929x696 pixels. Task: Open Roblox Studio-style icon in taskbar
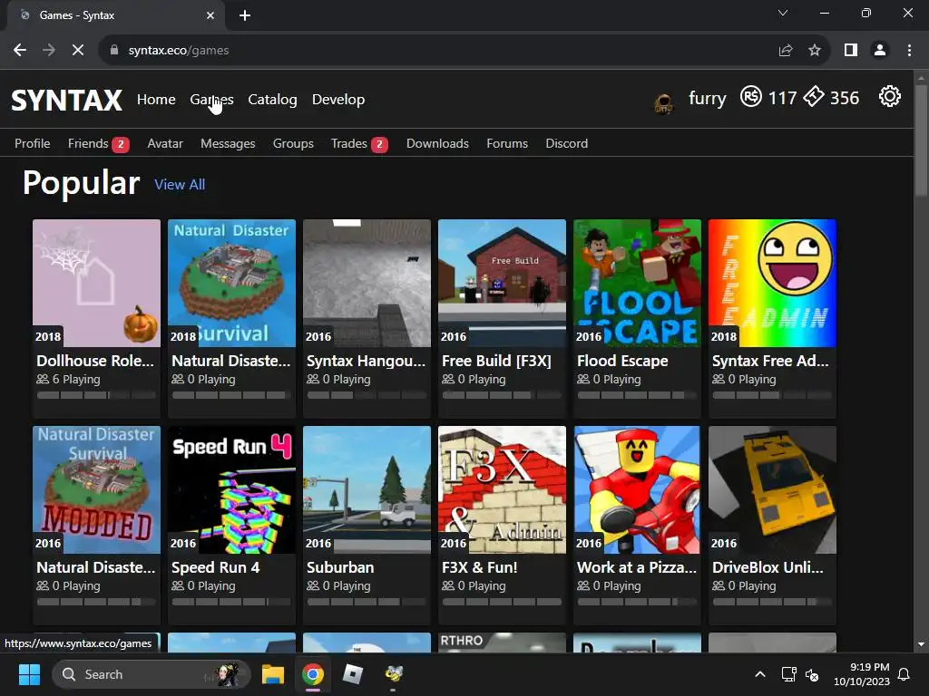[x=353, y=674]
